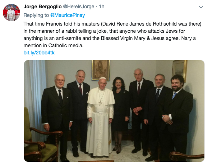Click the line "anything is an anti-semite"
The height and width of the screenshot is (165, 208).
(110, 38)
